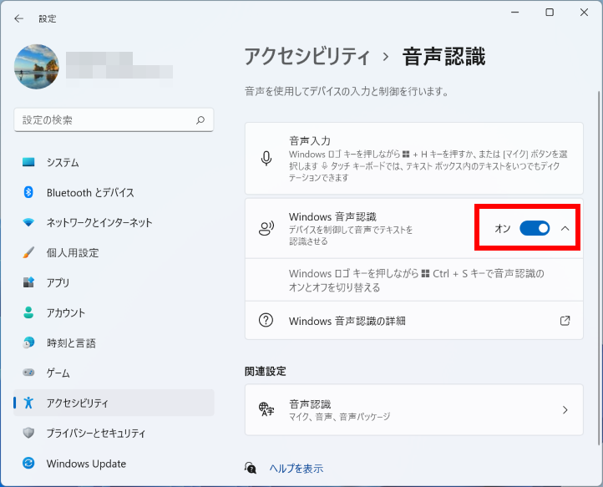Open Windows Update category
The image size is (603, 487).
114,464
